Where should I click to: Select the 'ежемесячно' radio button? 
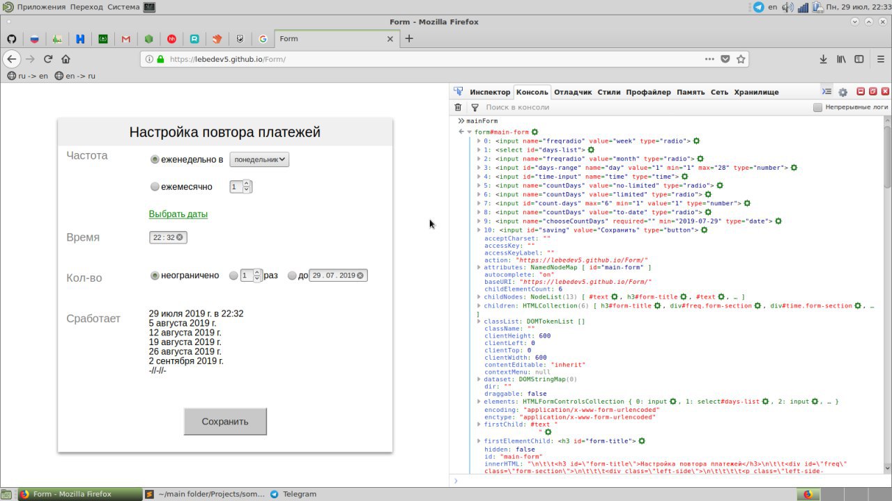click(155, 186)
